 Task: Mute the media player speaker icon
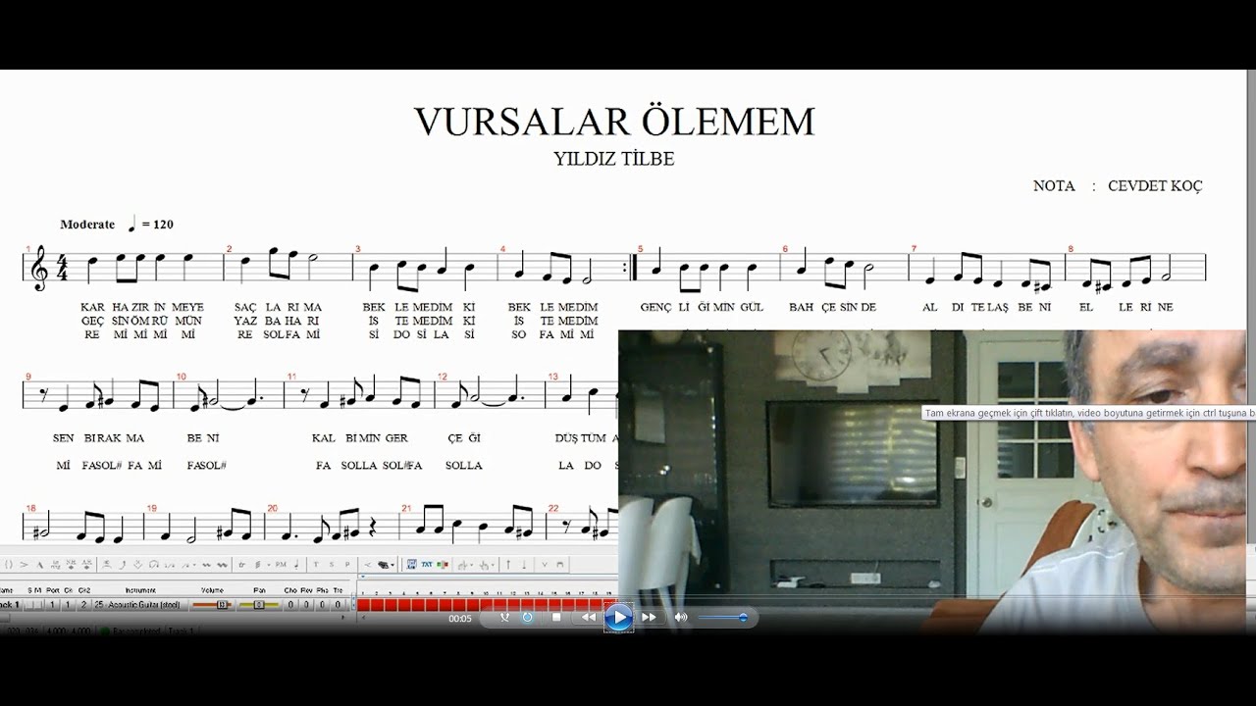681,617
